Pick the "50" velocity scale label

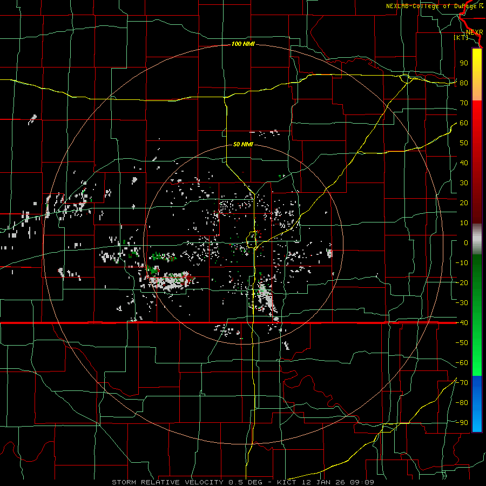pyautogui.click(x=464, y=143)
